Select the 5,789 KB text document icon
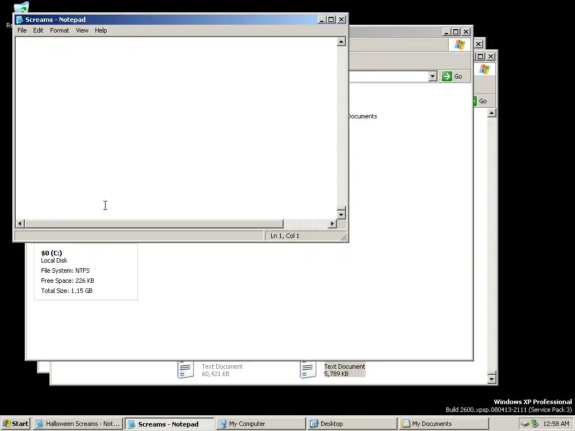This screenshot has width=575, height=431. (x=308, y=370)
